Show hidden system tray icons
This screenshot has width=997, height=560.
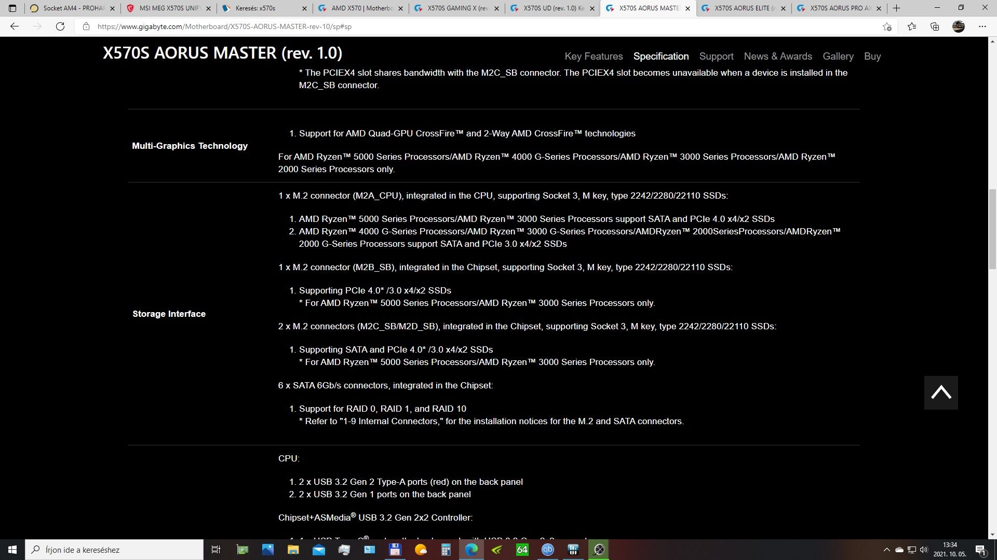[886, 550]
